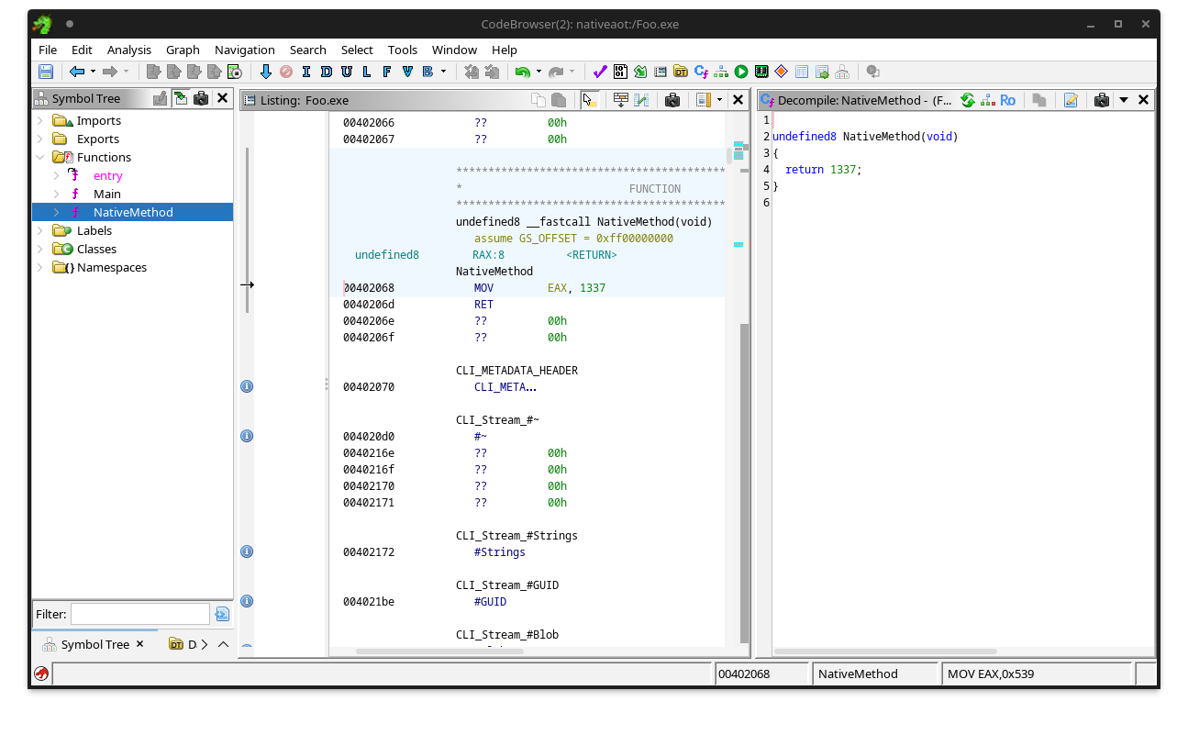Collapse the Functions folder in Symbol Tree
Viewport: 1188px width, 746px height.
(39, 157)
